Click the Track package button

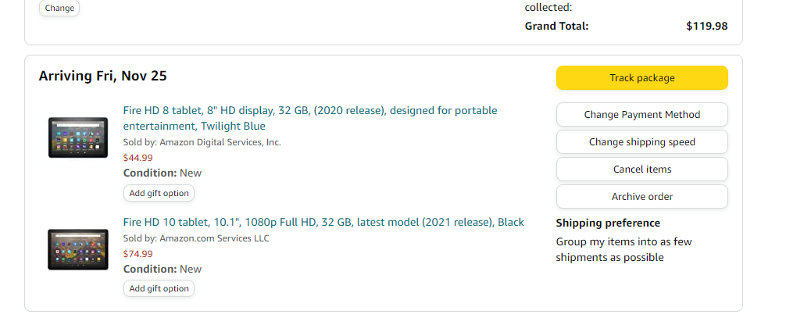[641, 78]
